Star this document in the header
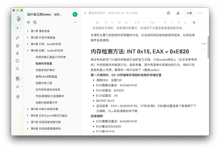 pos(169,13)
